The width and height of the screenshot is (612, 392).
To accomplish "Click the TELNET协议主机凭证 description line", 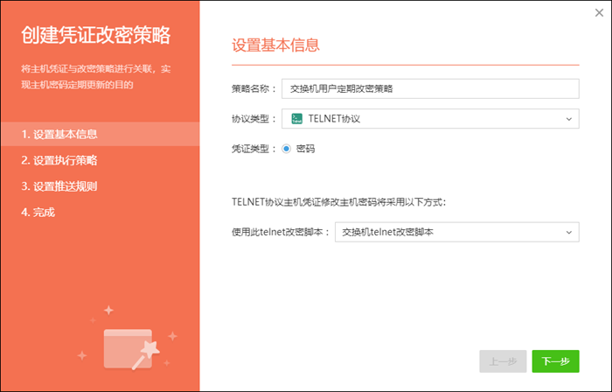I will (x=339, y=202).
